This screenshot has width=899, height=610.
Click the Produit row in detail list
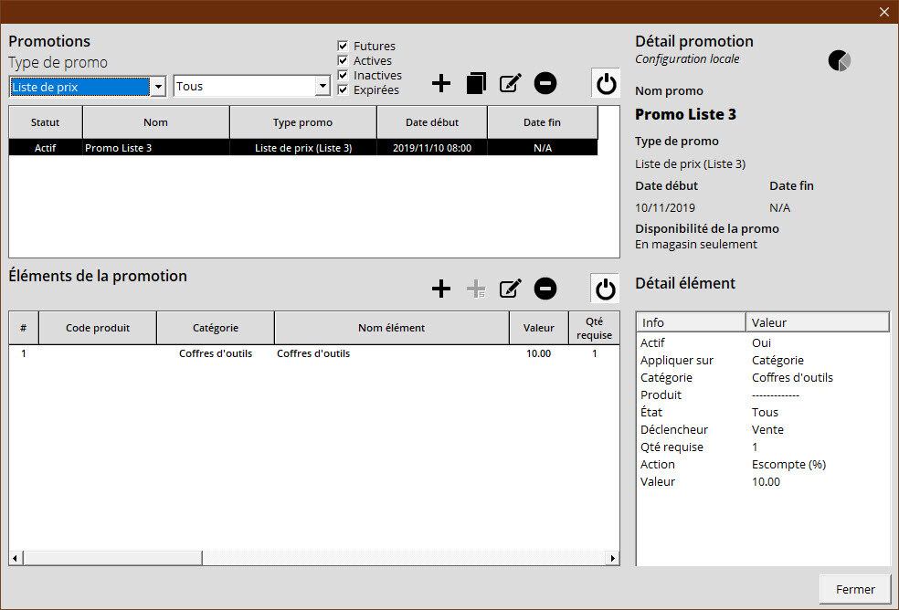(x=763, y=395)
